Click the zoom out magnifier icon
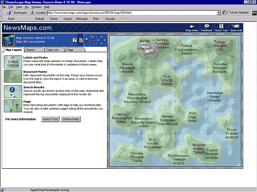Image resolution: width=257 pixels, height=192 pixels. [93, 43]
